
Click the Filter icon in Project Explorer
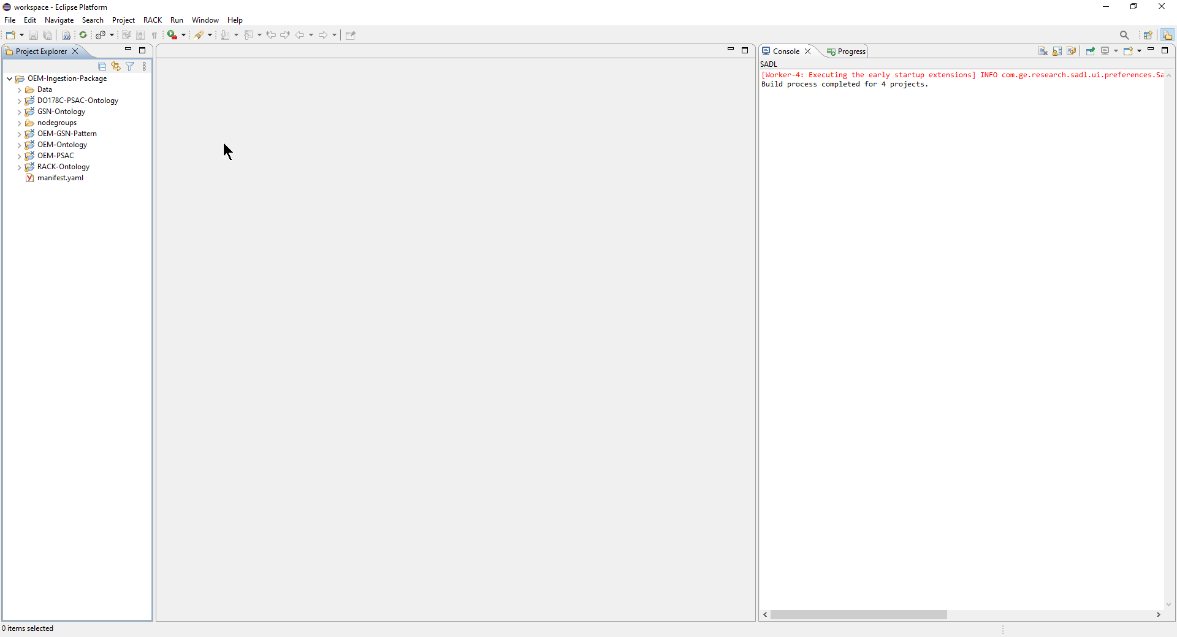coord(130,66)
